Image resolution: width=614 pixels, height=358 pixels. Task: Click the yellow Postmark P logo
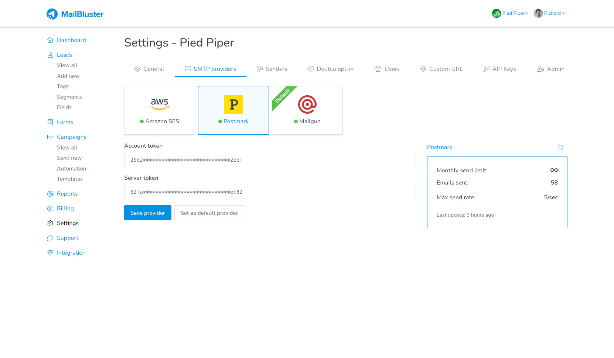[233, 104]
